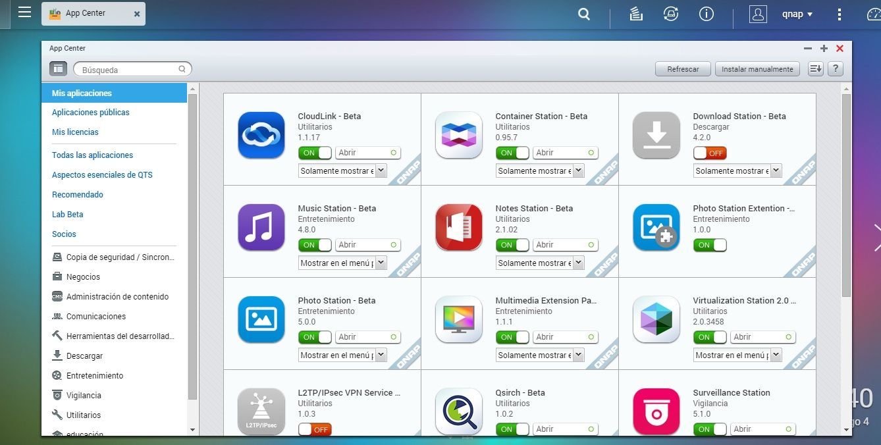This screenshot has width=881, height=445.
Task: Open the info icon in top bar
Action: pos(707,14)
